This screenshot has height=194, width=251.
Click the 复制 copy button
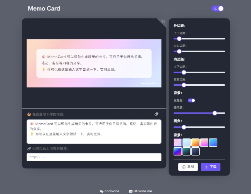pos(188,167)
